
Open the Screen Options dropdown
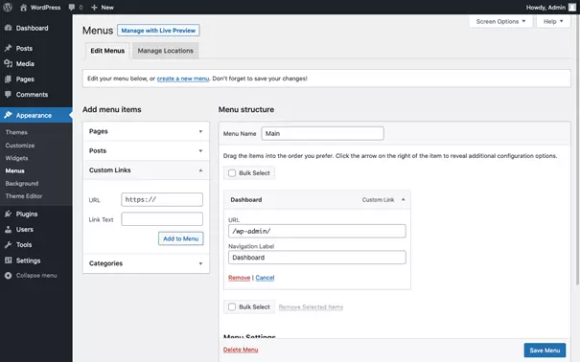(x=500, y=21)
